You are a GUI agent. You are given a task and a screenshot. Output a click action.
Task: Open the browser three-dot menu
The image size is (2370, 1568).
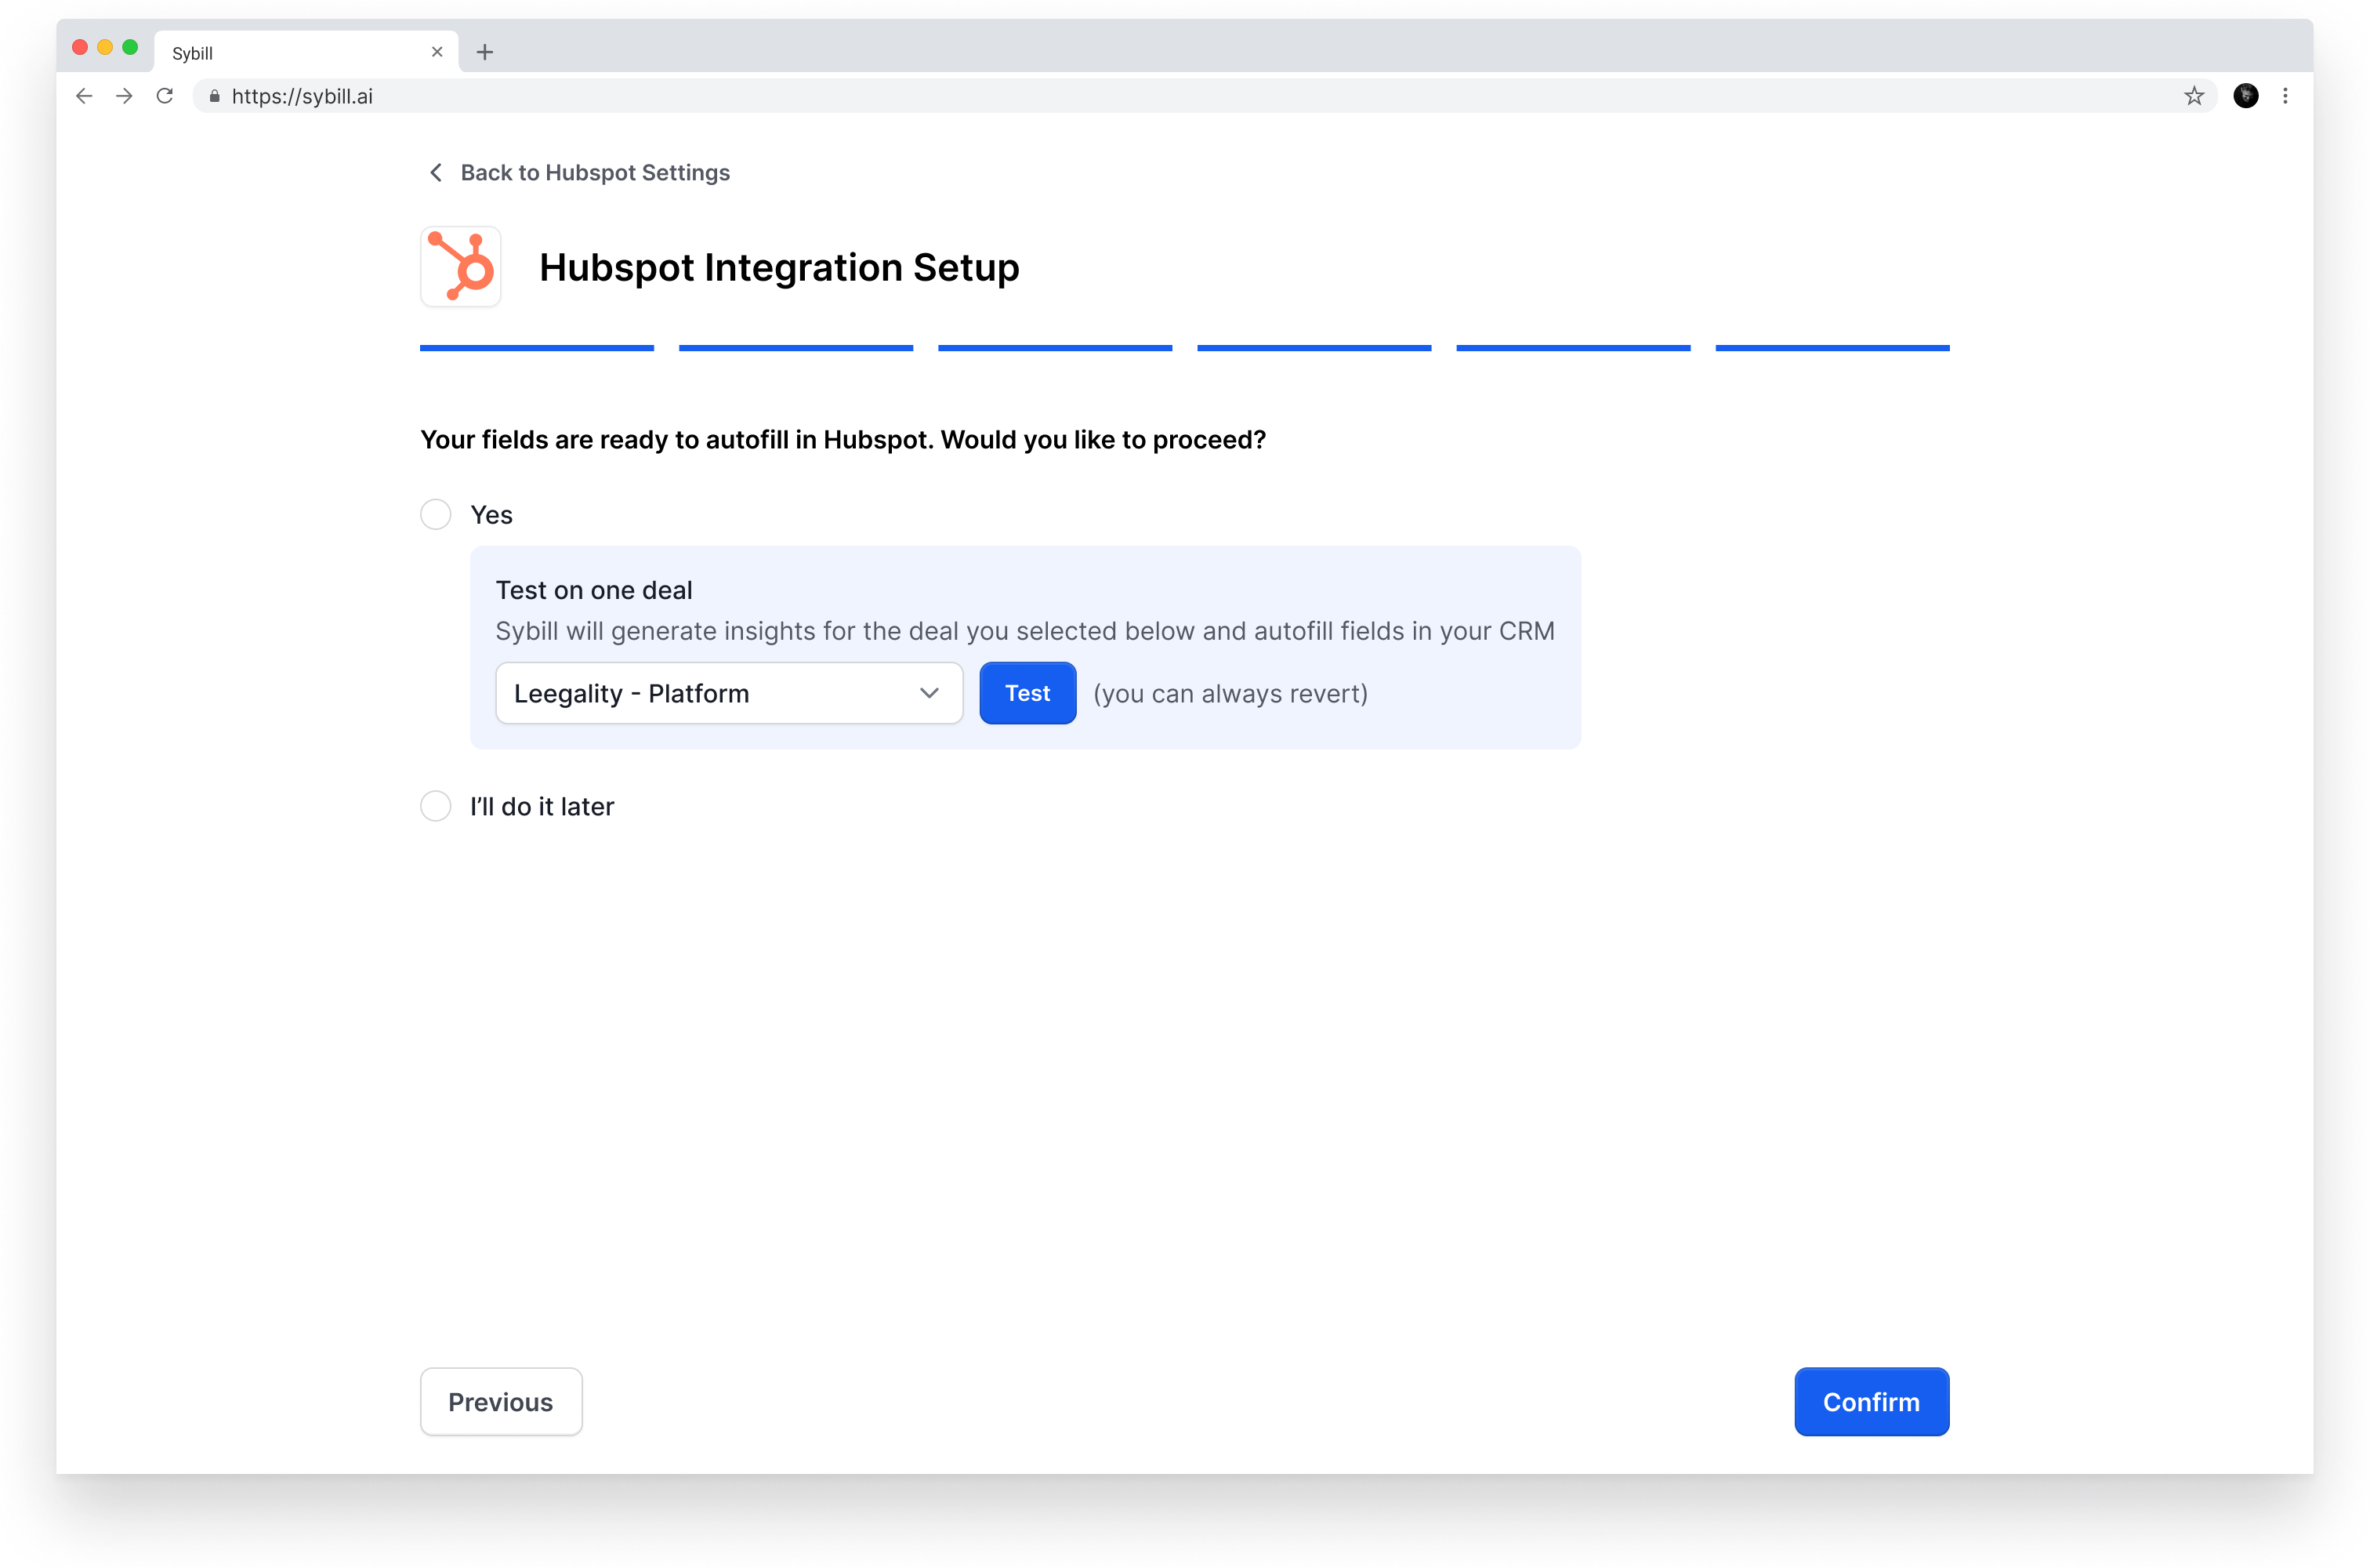pyautogui.click(x=2285, y=96)
